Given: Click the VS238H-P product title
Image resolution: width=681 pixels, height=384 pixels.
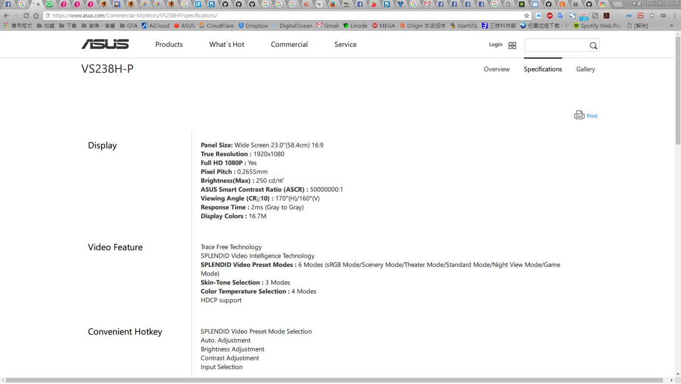Looking at the screenshot, I should pyautogui.click(x=107, y=69).
